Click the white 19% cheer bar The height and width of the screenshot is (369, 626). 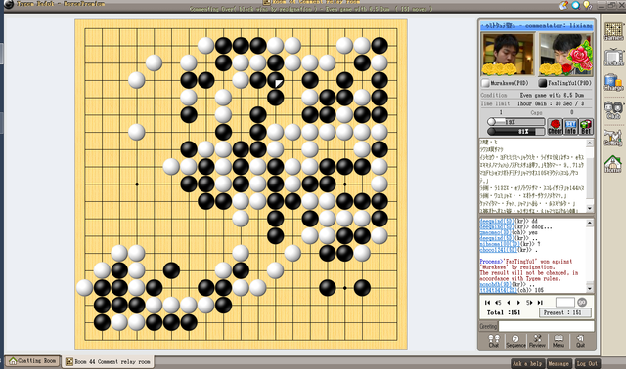point(515,122)
